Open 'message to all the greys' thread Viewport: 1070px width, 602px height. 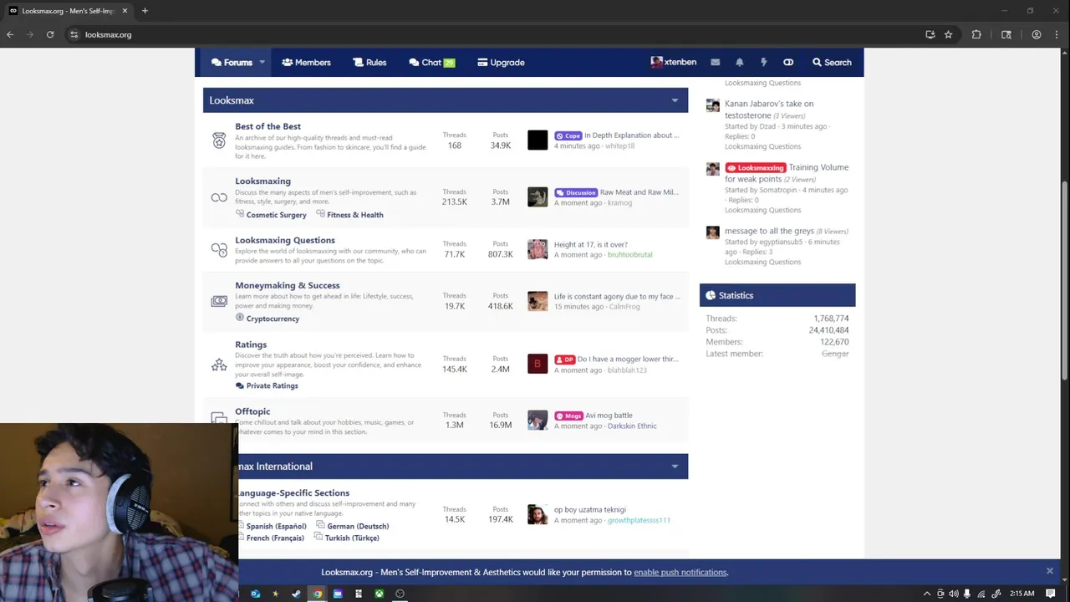[769, 231]
